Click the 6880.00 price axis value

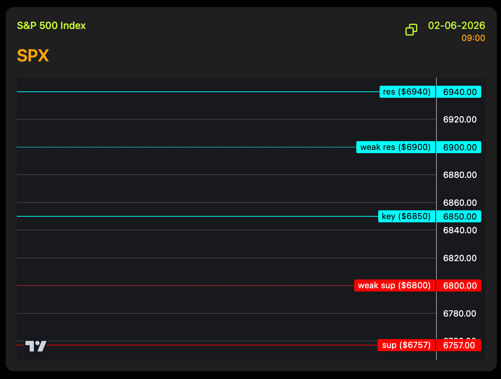pyautogui.click(x=460, y=175)
